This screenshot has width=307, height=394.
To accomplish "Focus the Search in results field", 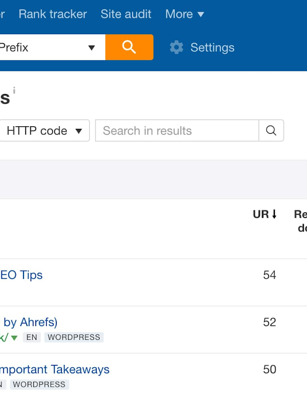I will click(x=177, y=131).
